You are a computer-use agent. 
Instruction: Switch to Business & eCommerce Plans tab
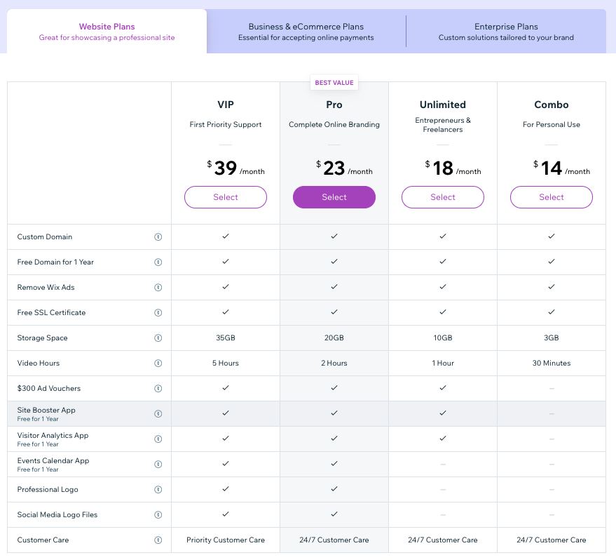[306, 32]
